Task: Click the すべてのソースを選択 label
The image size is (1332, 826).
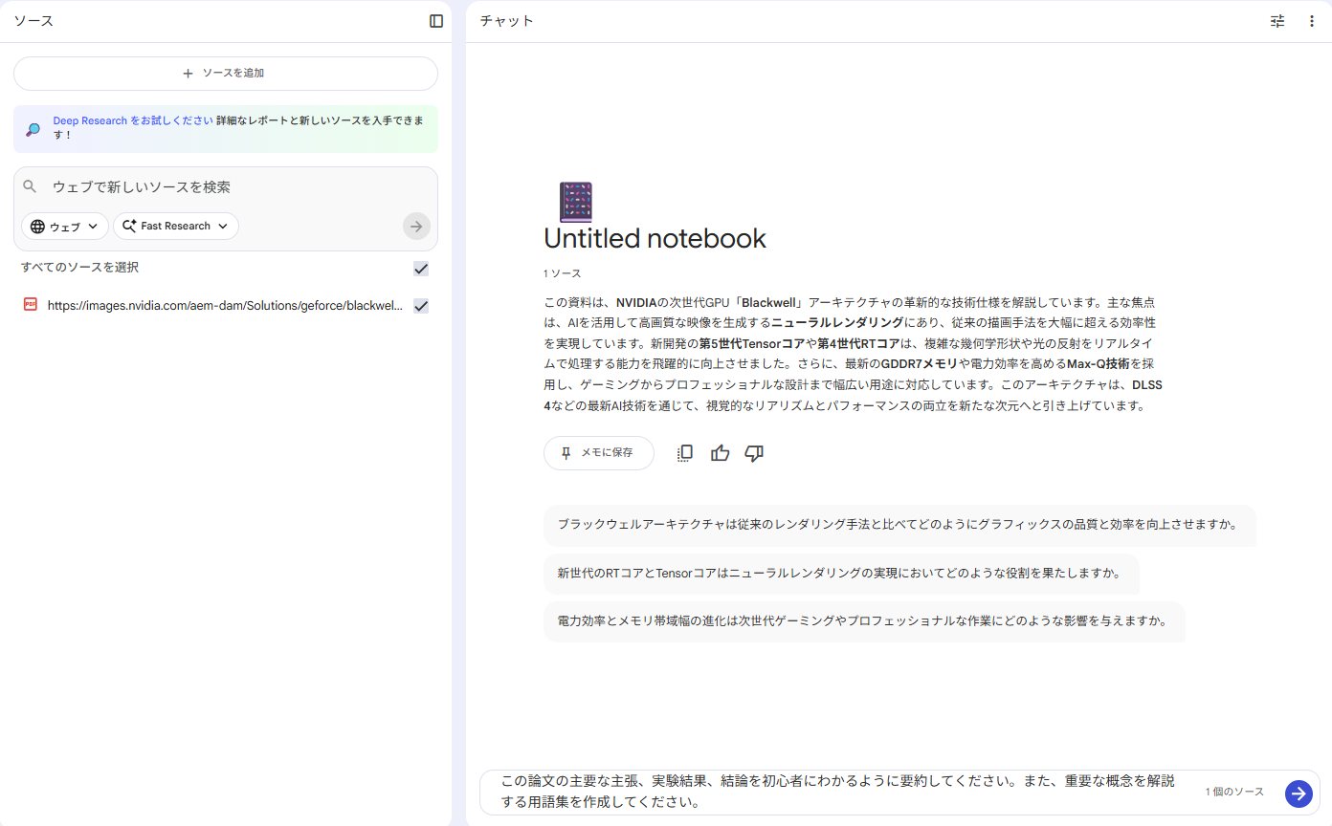Action: 79,268
